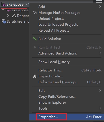The image size is (104, 122).
Task: Click the C++ project icon
Action: (x=8, y=10)
